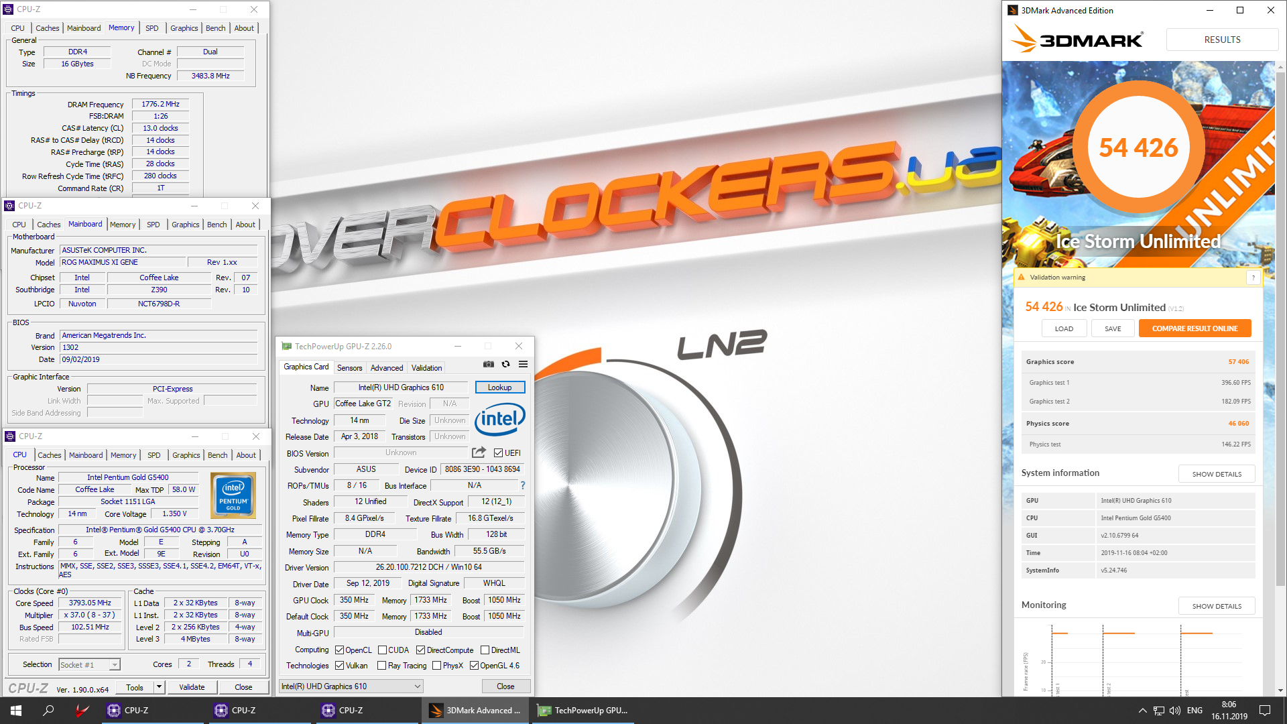Click GPU name field Intel UHD Graphics 610
The height and width of the screenshot is (724, 1287).
(x=401, y=387)
